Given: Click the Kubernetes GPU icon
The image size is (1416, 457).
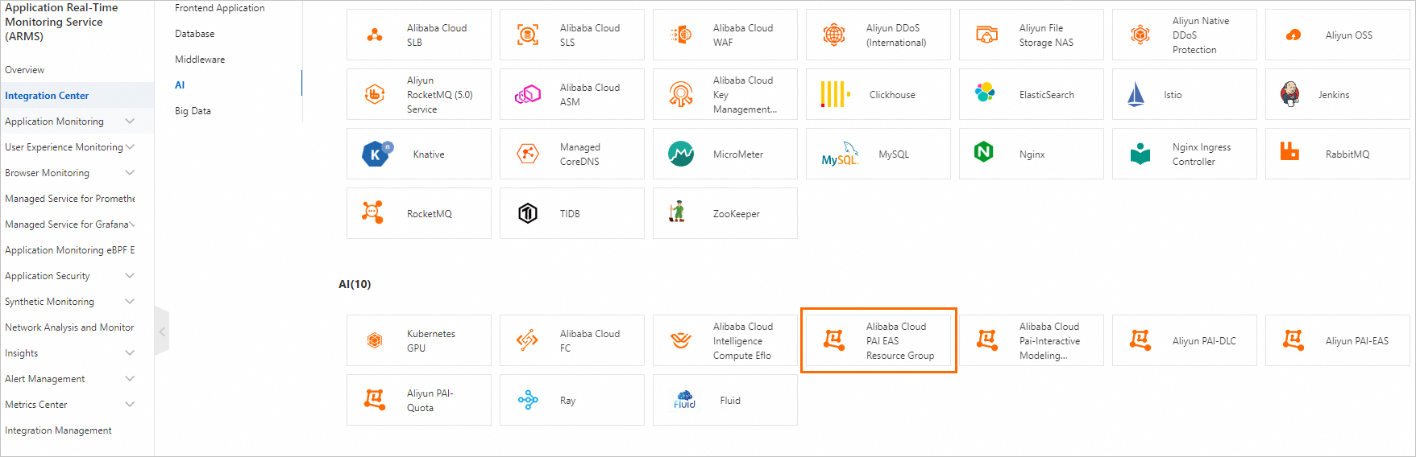Looking at the screenshot, I should tap(374, 340).
